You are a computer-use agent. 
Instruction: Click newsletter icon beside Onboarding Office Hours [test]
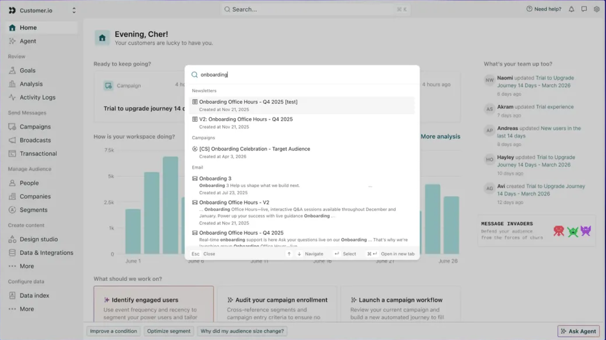pos(195,102)
